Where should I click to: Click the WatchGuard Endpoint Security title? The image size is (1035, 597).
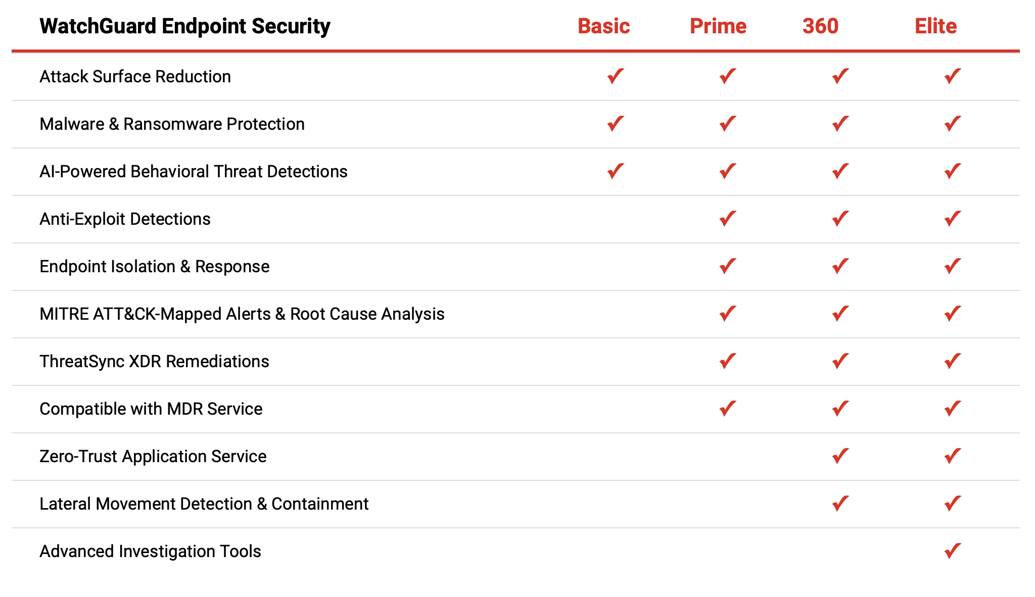pos(185,26)
